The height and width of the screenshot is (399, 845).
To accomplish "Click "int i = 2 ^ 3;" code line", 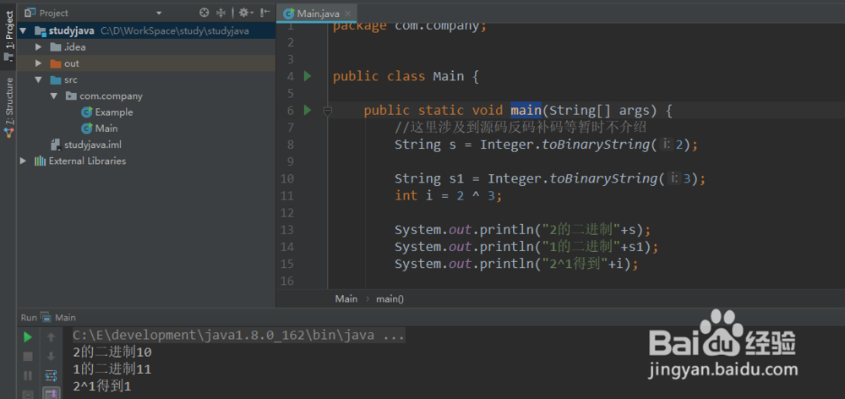I will click(x=449, y=195).
